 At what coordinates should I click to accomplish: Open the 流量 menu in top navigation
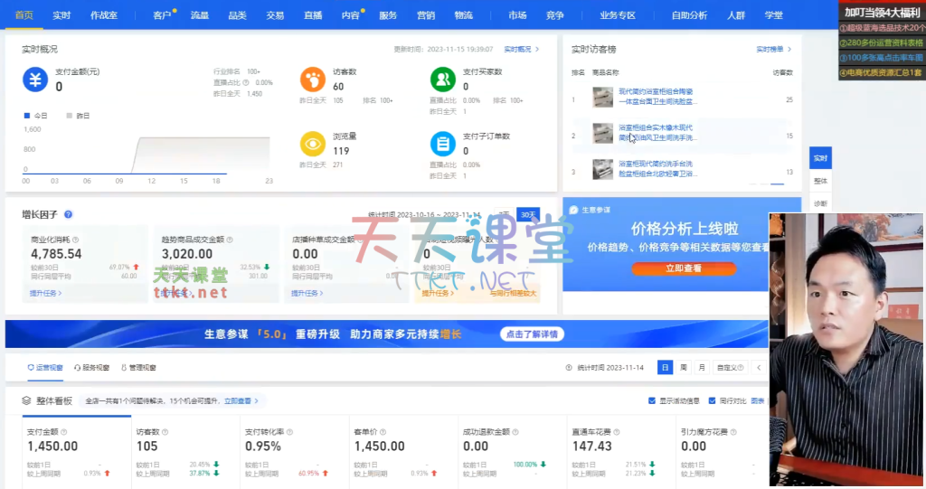200,15
